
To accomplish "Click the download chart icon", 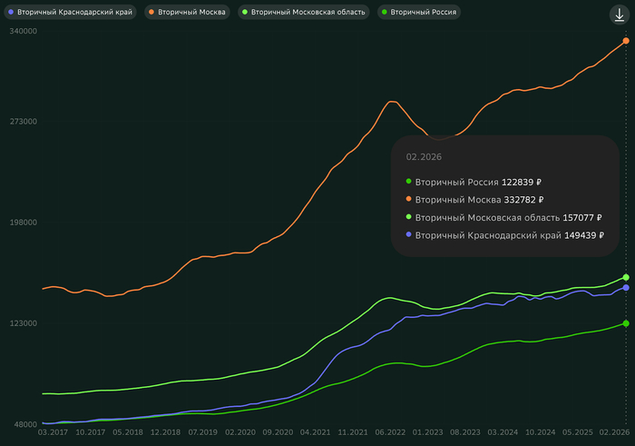I will [x=620, y=15].
